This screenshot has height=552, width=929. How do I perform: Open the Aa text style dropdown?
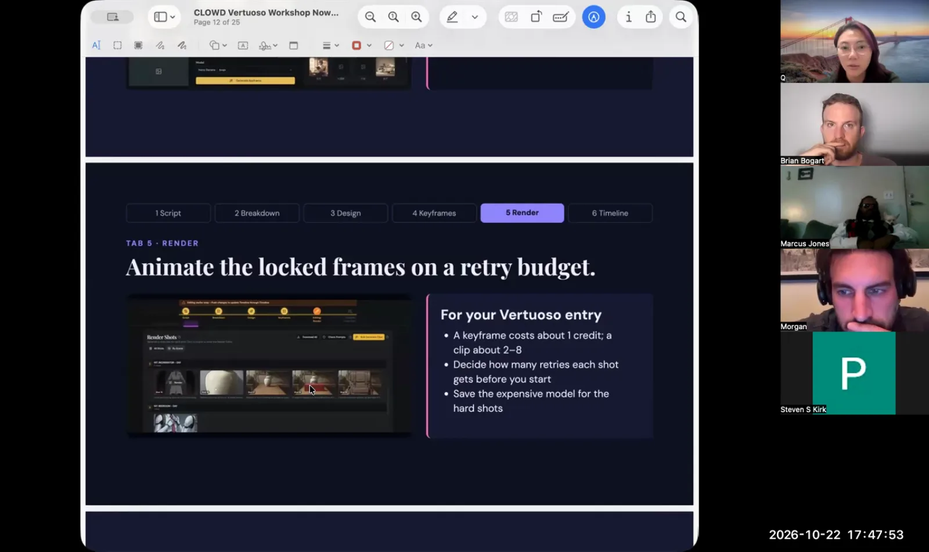424,45
